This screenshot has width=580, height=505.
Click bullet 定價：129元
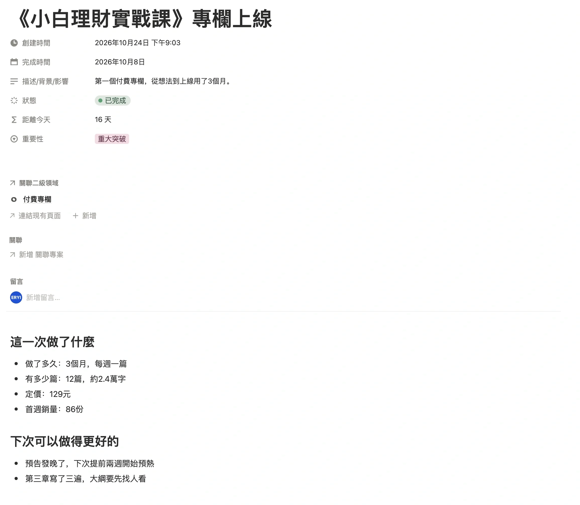pos(48,394)
